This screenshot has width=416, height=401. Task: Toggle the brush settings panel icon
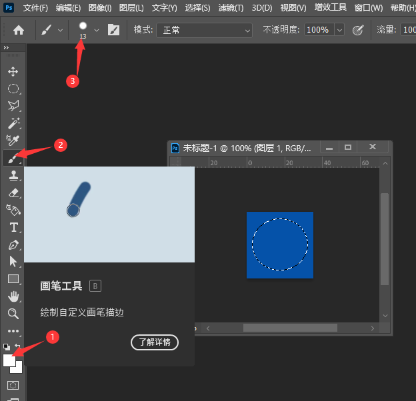113,30
